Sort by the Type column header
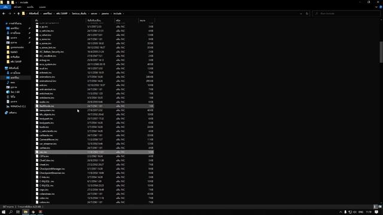This screenshot has height=215, width=383. [x=126, y=20]
